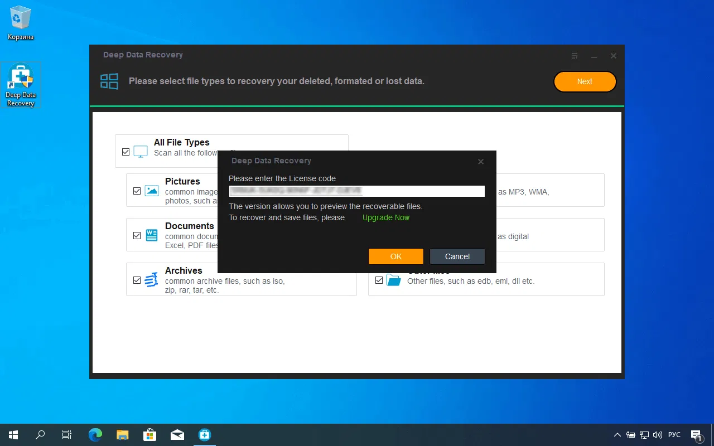Confirm the license code with OK
This screenshot has height=446, width=714.
tap(396, 256)
